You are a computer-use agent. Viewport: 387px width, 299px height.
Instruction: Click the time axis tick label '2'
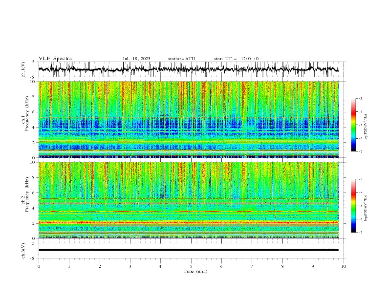click(x=100, y=266)
